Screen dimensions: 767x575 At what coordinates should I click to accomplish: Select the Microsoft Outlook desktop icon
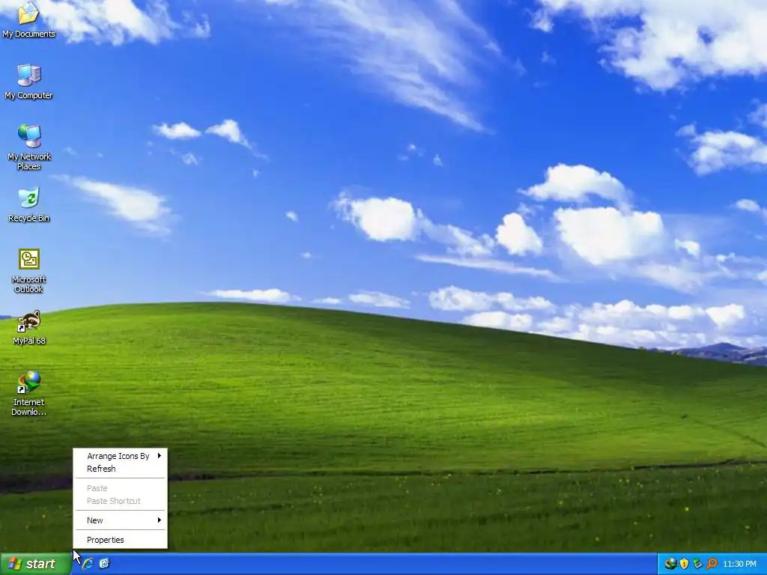29,271
